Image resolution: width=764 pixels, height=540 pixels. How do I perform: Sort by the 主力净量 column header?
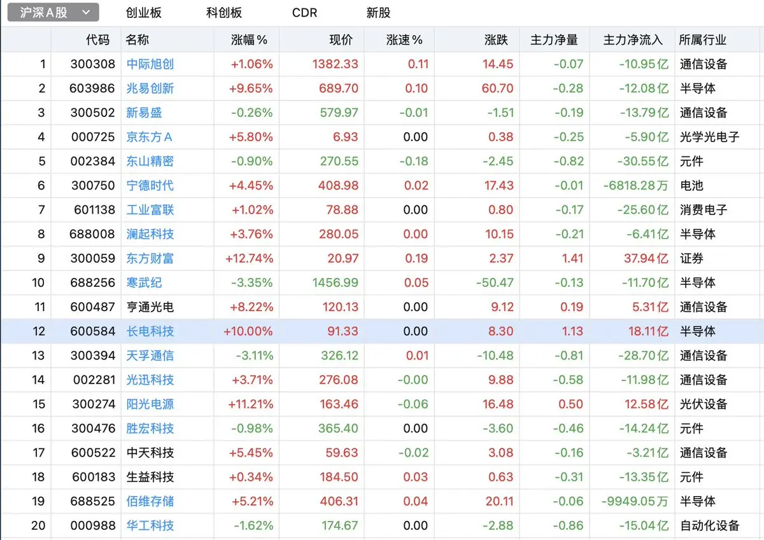(554, 39)
